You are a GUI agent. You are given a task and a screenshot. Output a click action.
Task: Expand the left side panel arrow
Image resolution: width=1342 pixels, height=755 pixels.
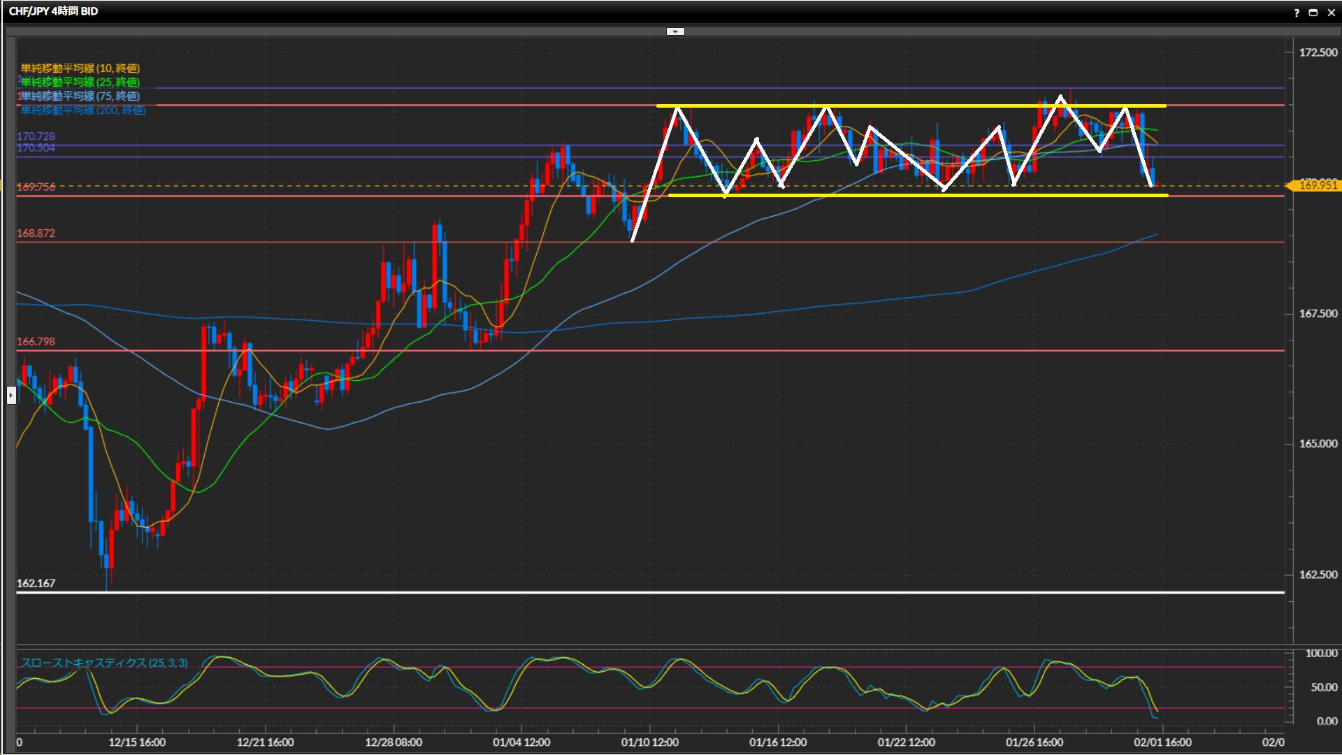point(11,396)
